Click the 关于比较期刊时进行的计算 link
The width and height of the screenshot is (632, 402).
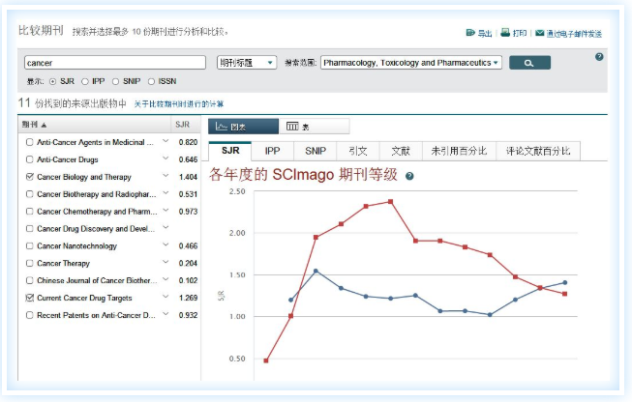click(178, 104)
